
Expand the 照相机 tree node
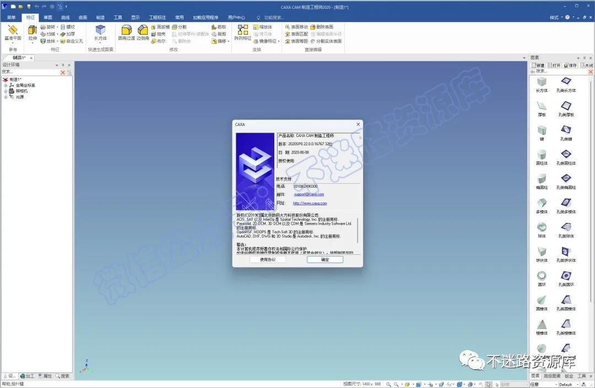6,91
